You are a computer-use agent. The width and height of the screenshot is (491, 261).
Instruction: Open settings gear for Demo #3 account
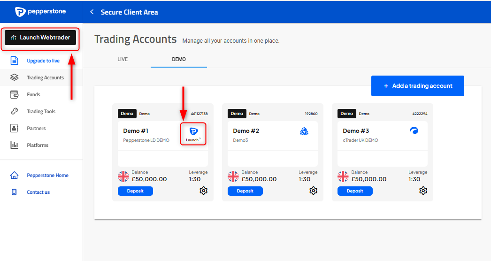(423, 191)
